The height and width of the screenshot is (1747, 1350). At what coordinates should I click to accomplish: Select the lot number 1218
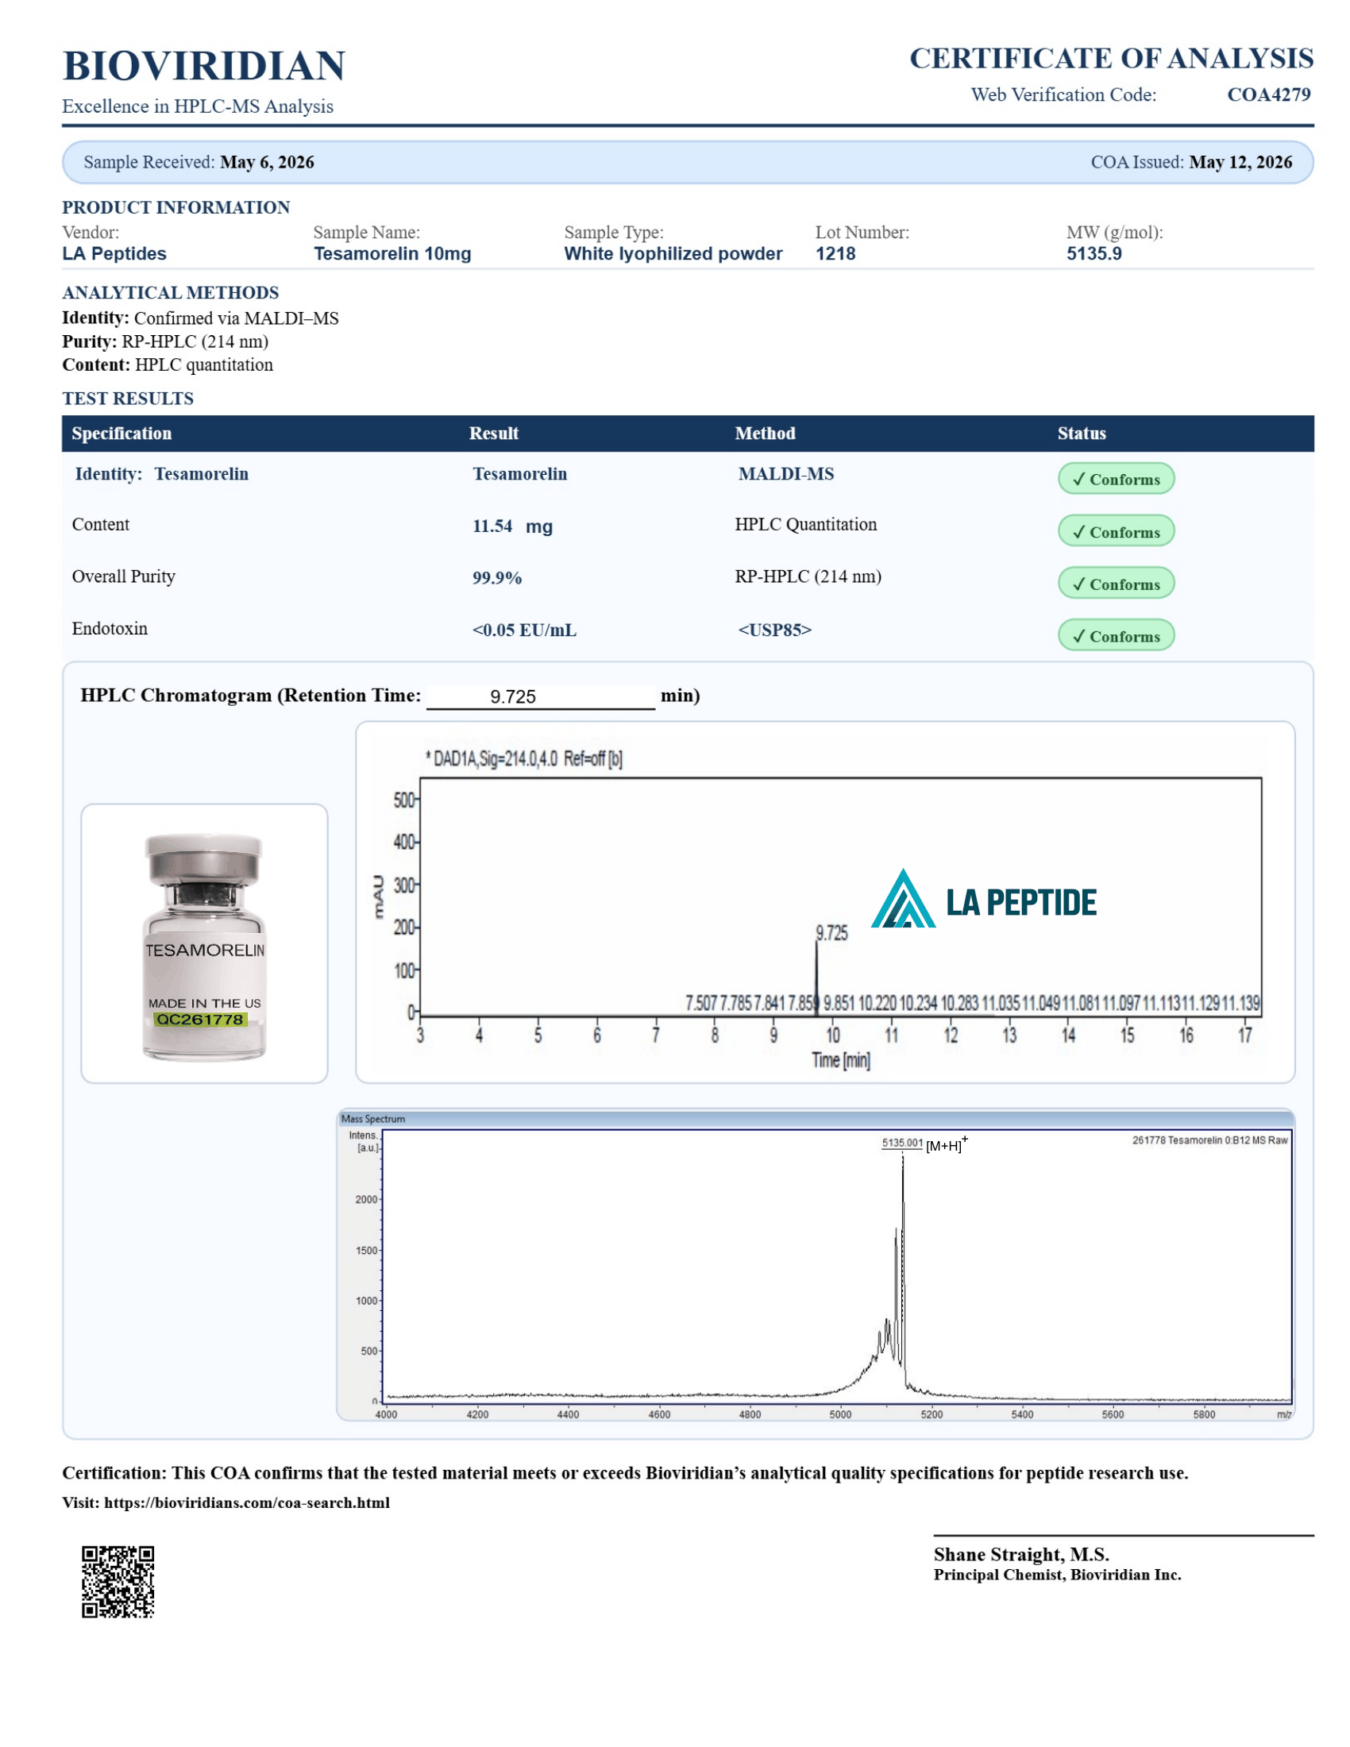click(835, 253)
